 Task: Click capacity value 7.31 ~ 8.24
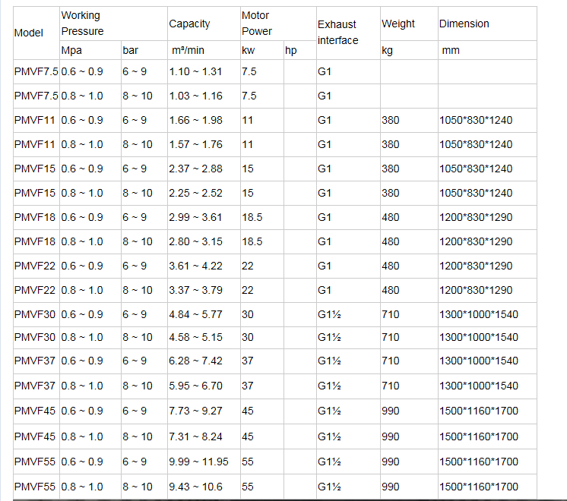click(195, 436)
